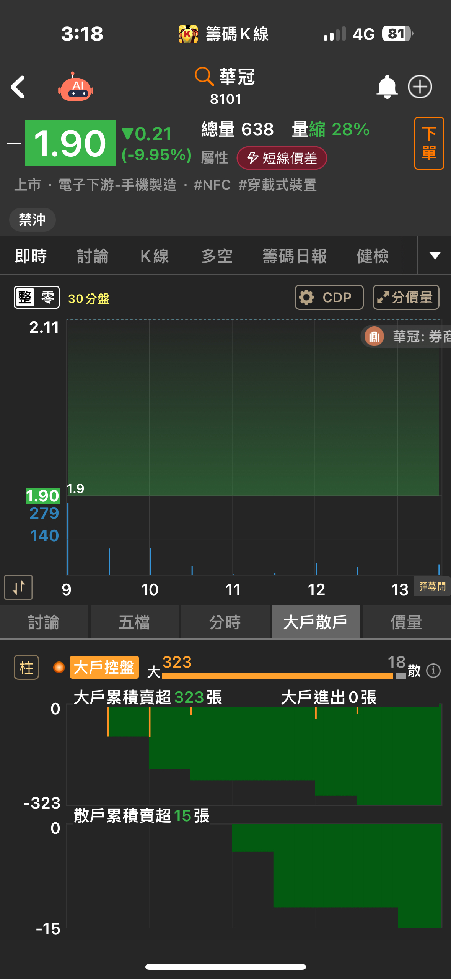
Task: Select the 即時 tab
Action: point(31,256)
